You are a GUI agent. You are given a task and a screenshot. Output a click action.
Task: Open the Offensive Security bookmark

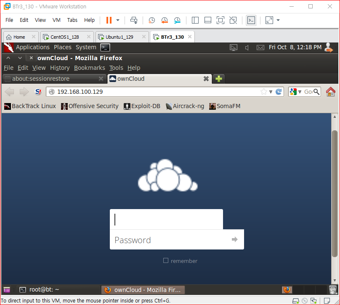[x=90, y=106]
